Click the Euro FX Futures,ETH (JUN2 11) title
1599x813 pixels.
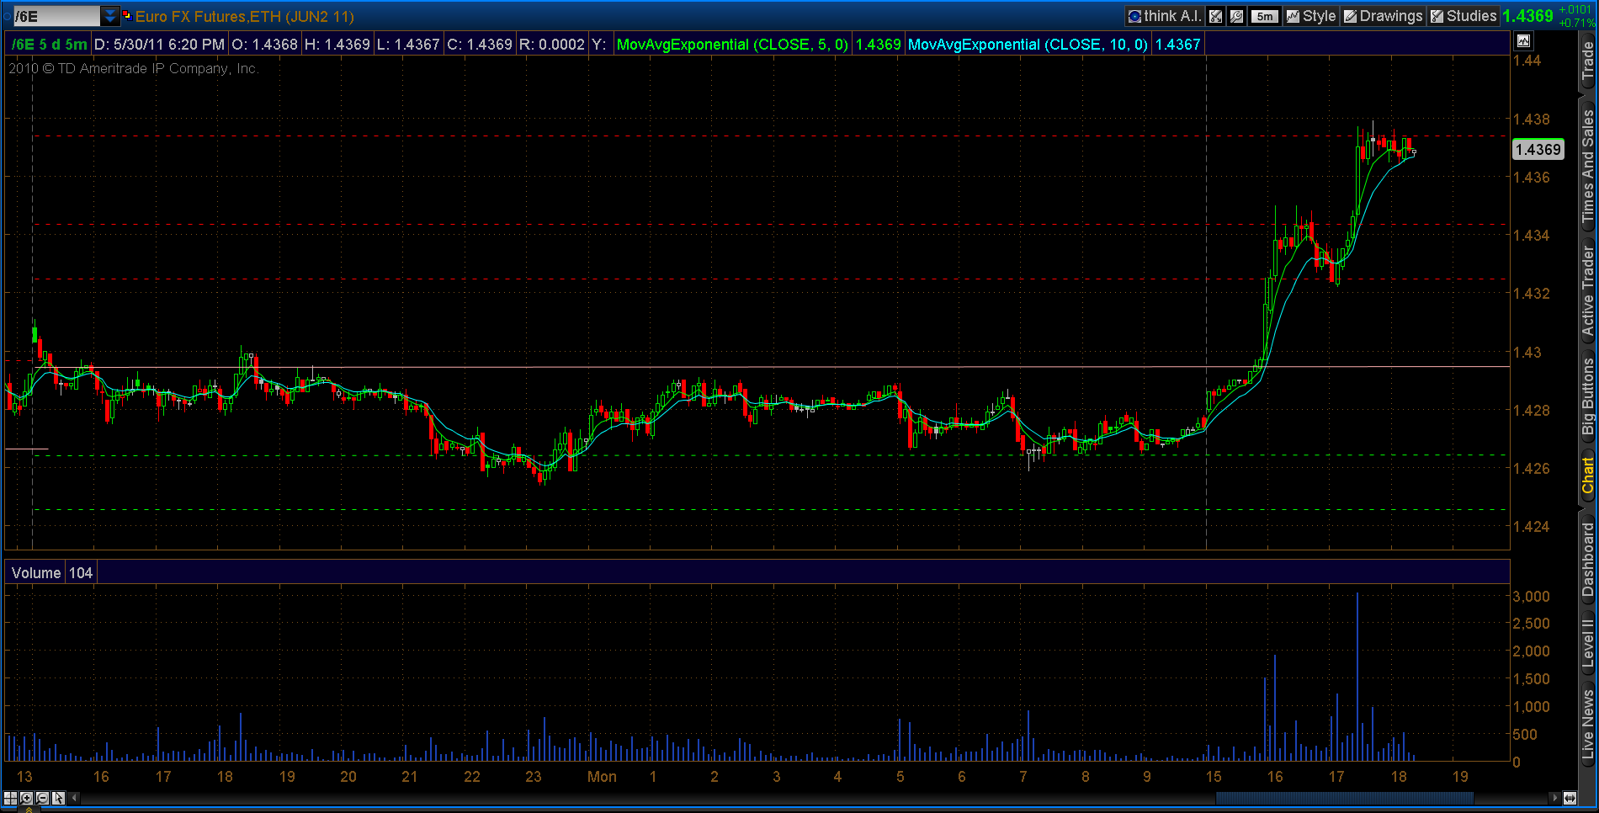[x=245, y=16]
